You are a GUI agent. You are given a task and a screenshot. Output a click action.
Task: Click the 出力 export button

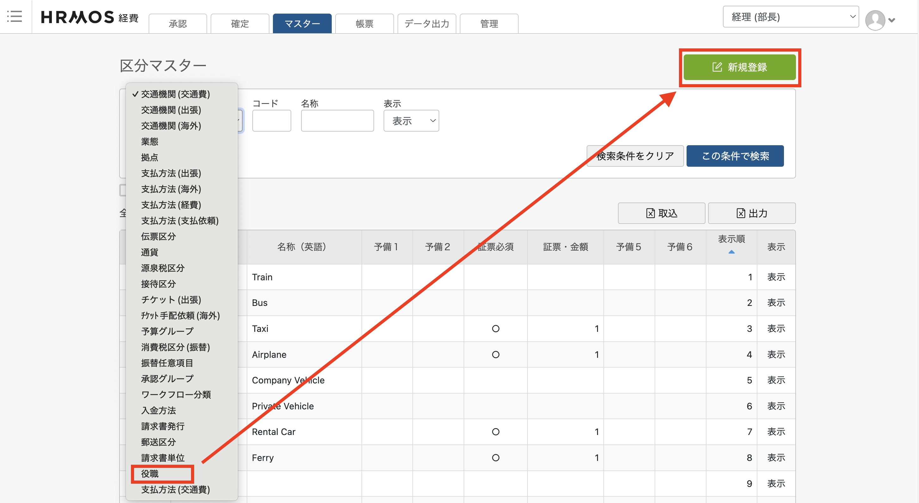point(752,213)
